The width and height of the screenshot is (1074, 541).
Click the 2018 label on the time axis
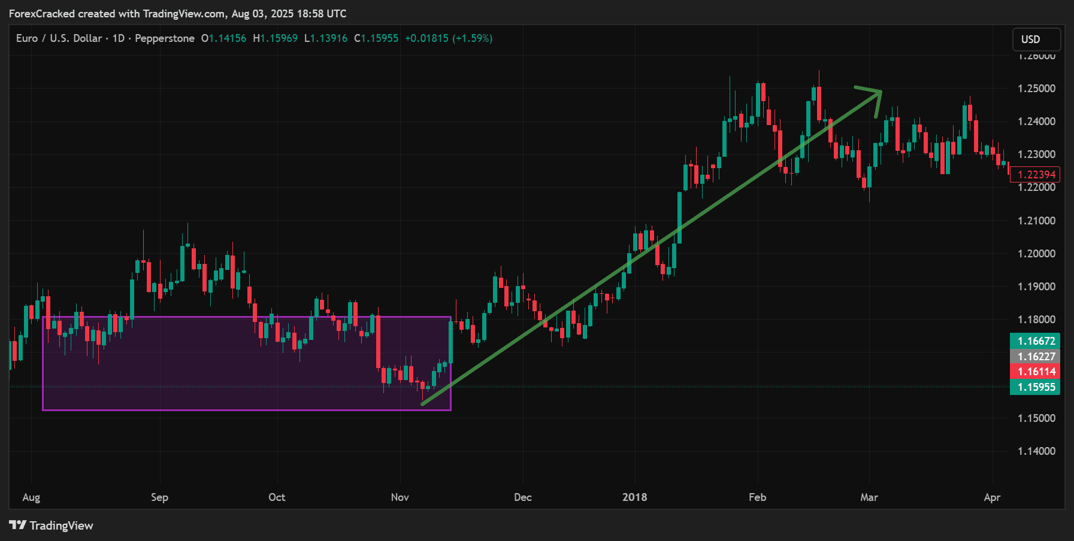click(x=634, y=497)
